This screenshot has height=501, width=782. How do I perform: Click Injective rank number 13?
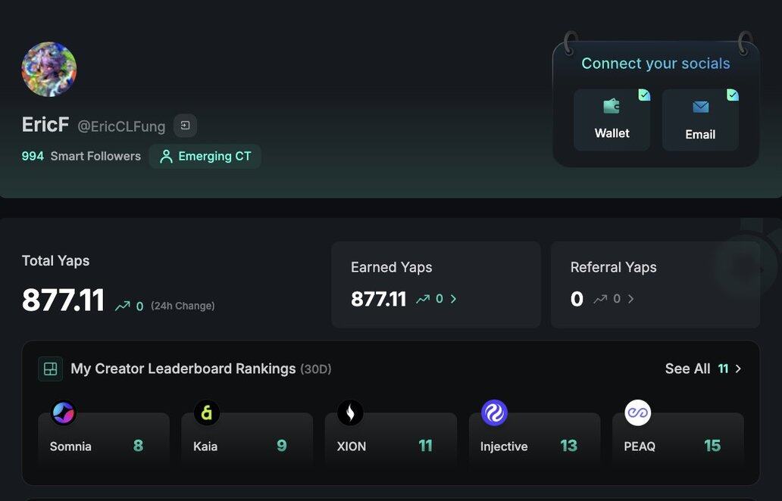568,446
